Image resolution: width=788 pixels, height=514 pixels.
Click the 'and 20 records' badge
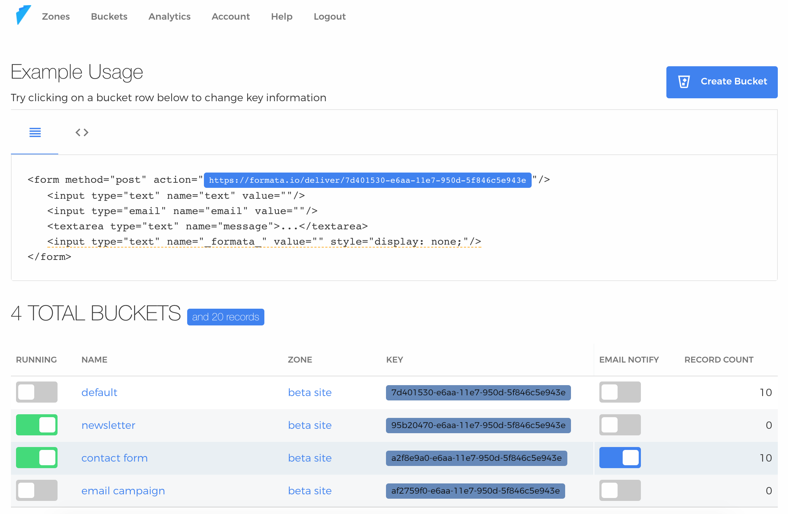click(225, 317)
